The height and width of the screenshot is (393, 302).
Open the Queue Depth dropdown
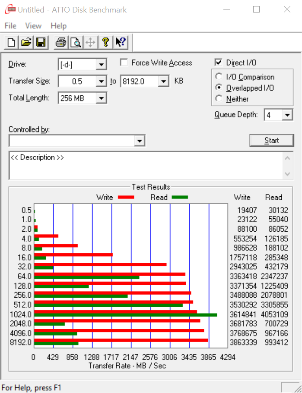click(287, 115)
